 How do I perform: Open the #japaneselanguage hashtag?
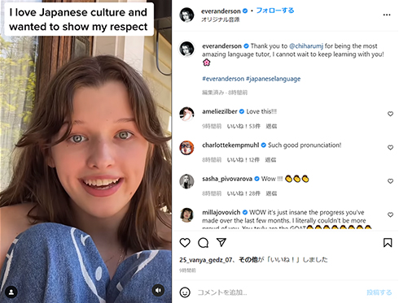point(273,79)
